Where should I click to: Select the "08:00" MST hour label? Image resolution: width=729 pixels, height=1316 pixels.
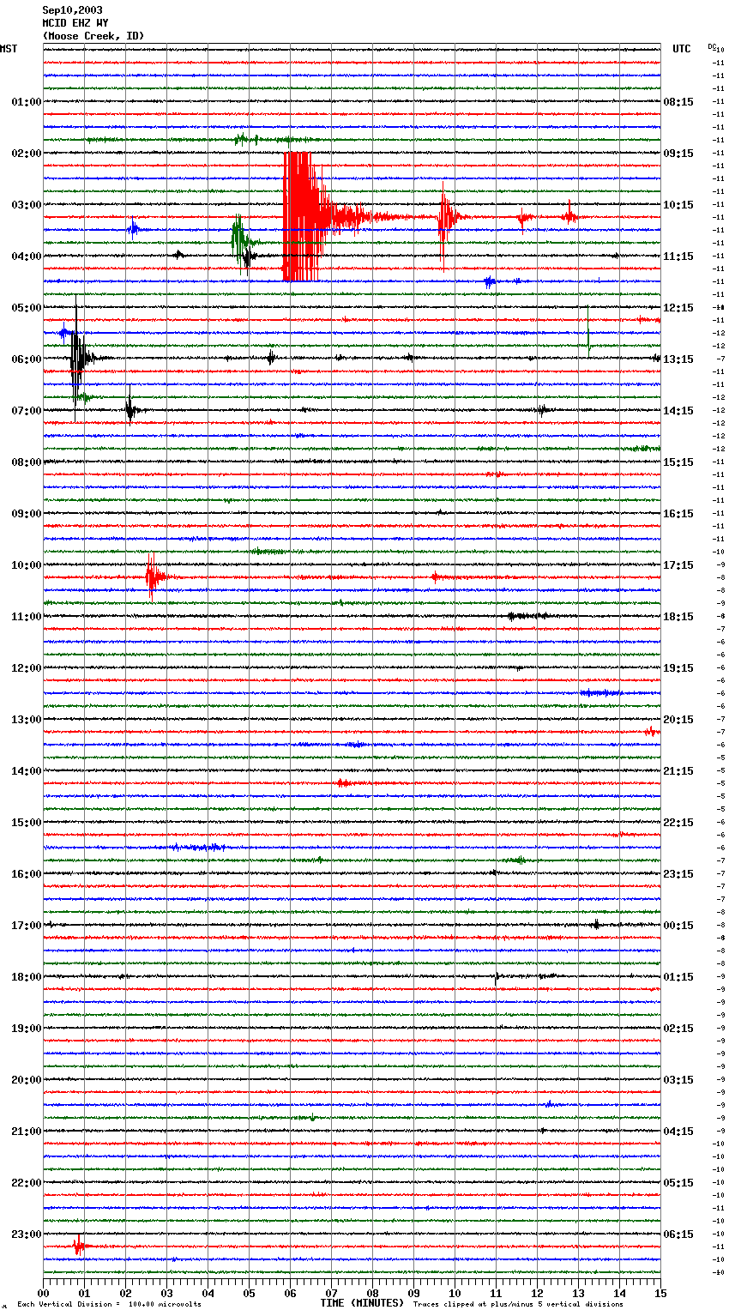27,462
